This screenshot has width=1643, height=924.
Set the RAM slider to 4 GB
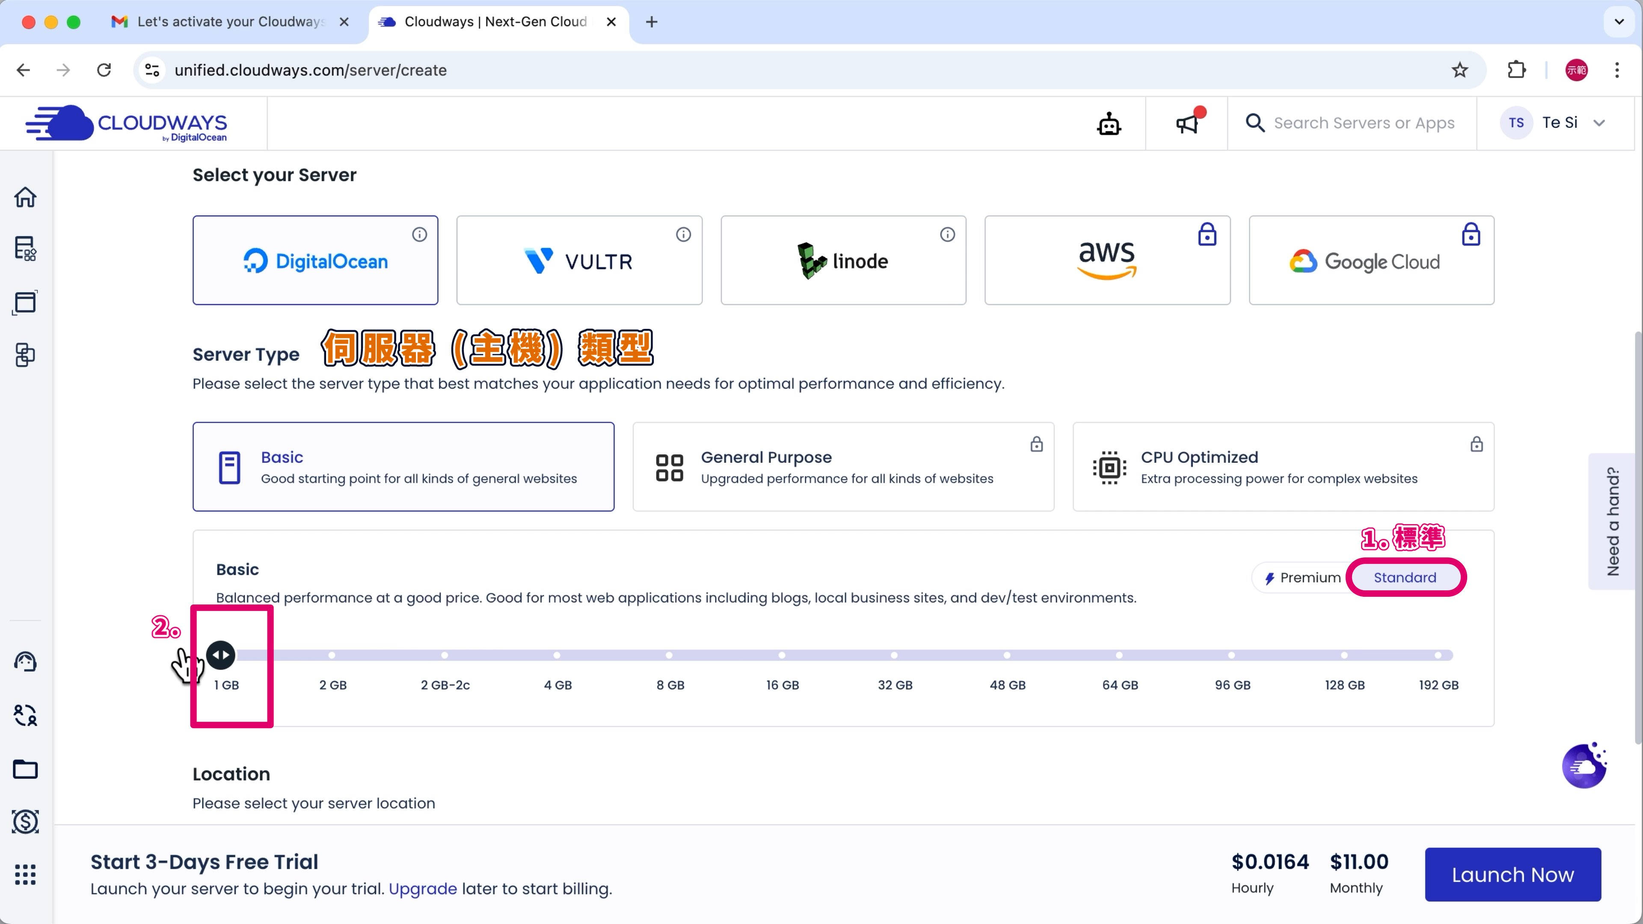(x=557, y=655)
